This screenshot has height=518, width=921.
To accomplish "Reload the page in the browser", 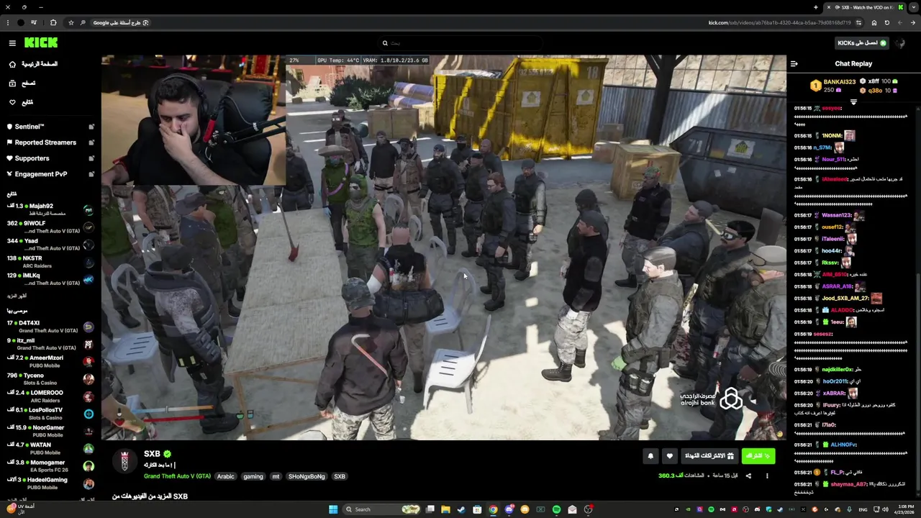I will coord(886,22).
